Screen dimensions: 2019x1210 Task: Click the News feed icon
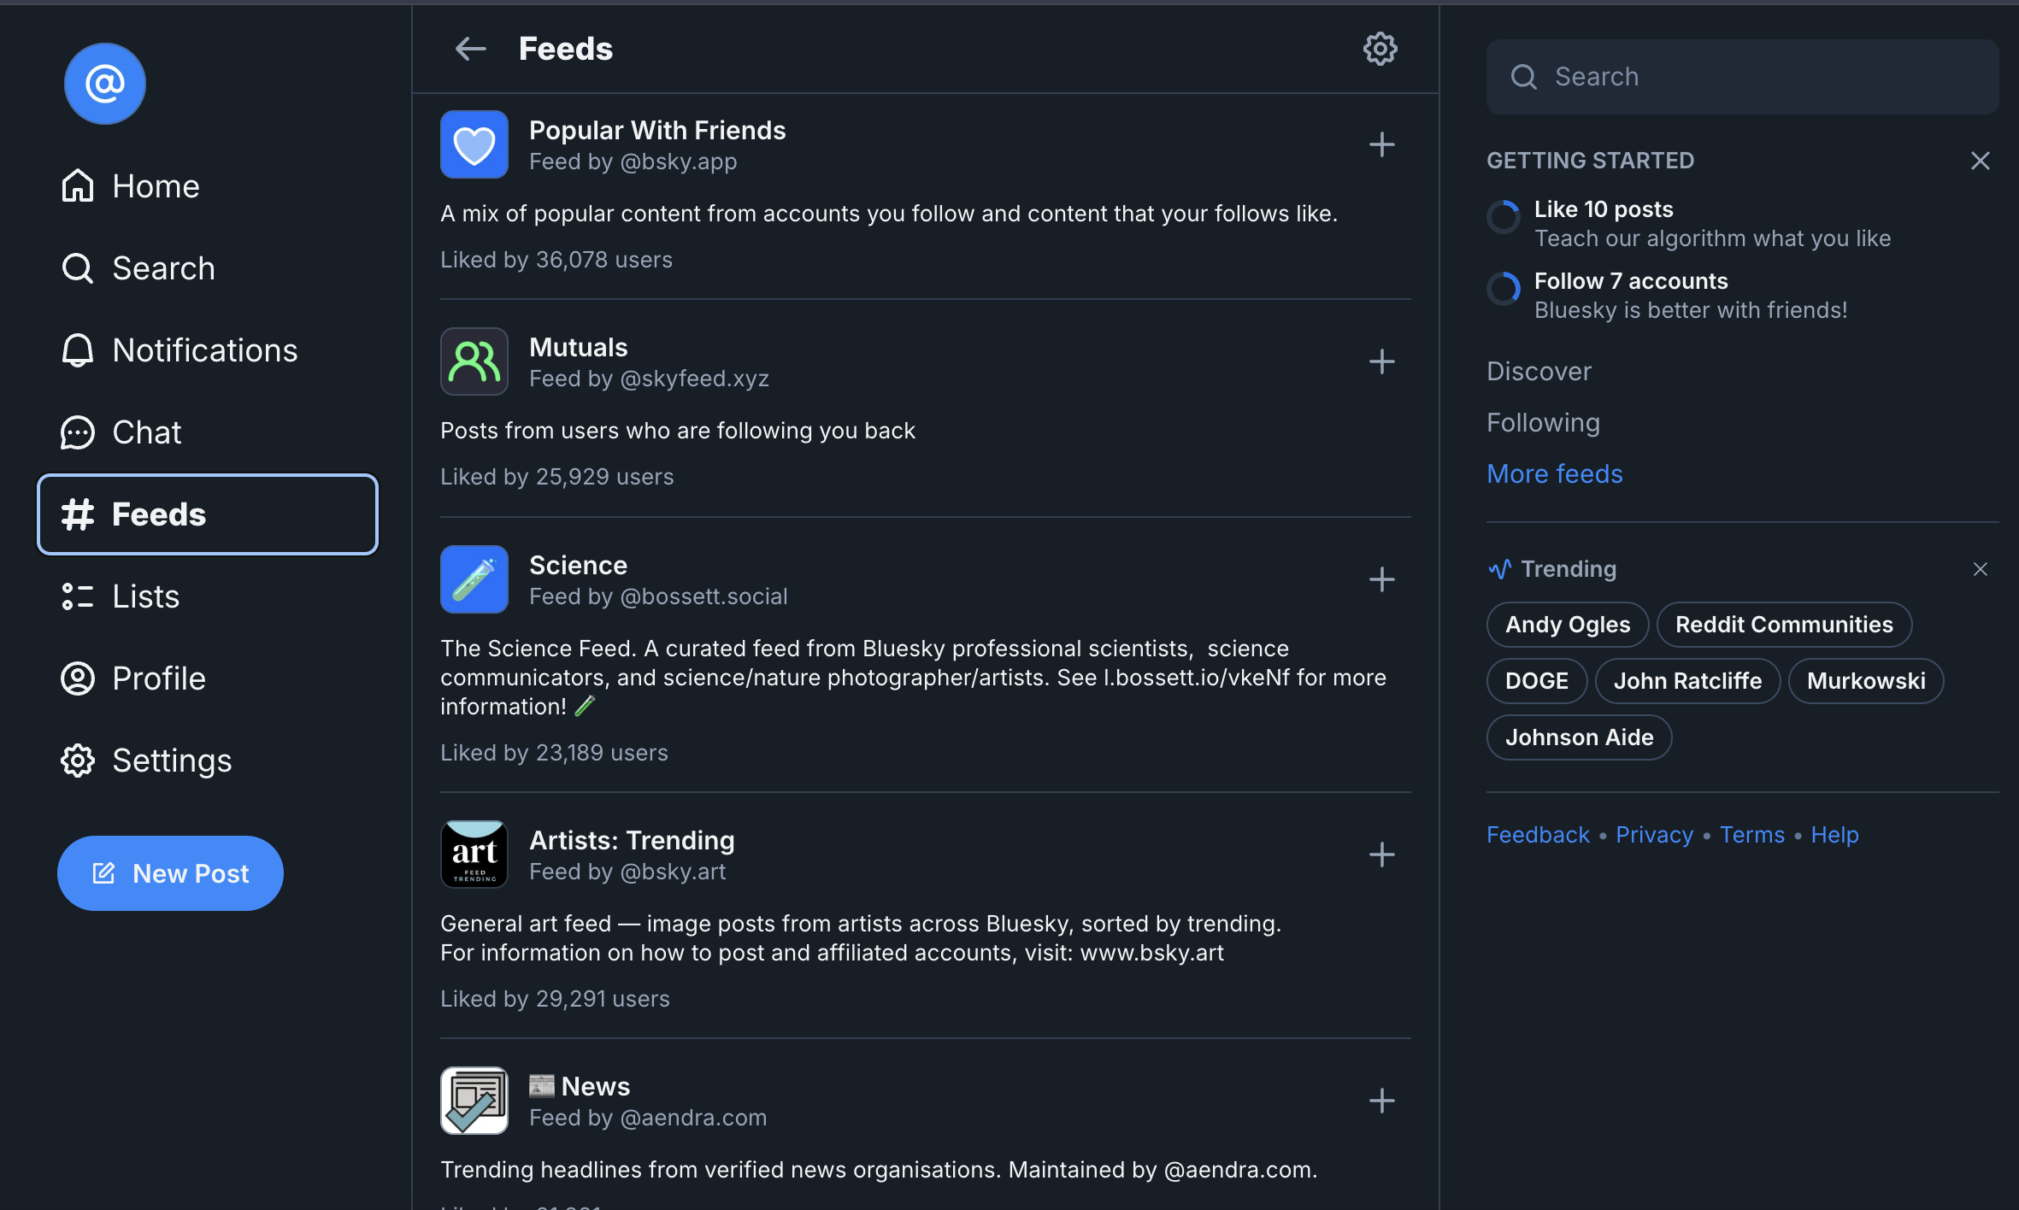pos(475,1099)
